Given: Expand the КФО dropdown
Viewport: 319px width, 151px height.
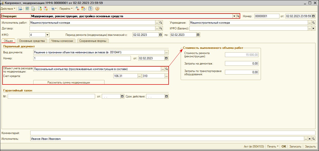Looking at the screenshot, I should click(x=48, y=35).
